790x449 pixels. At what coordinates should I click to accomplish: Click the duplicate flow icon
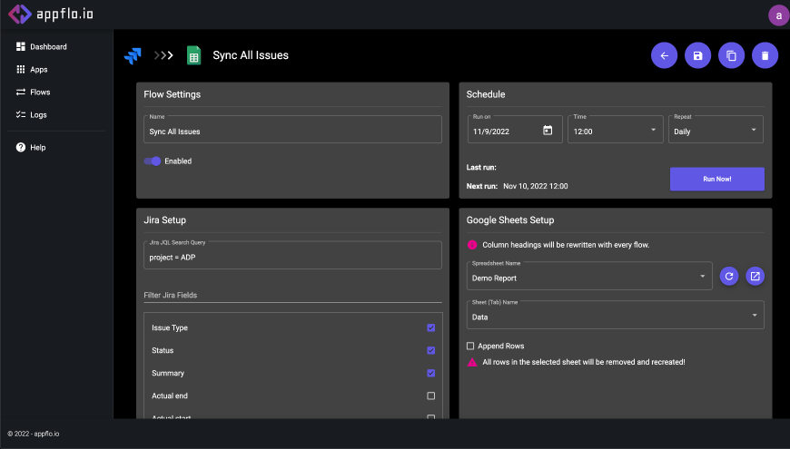pos(731,55)
